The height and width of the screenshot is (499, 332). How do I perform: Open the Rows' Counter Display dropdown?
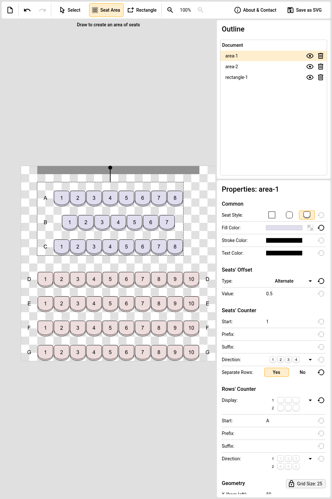tap(310, 400)
